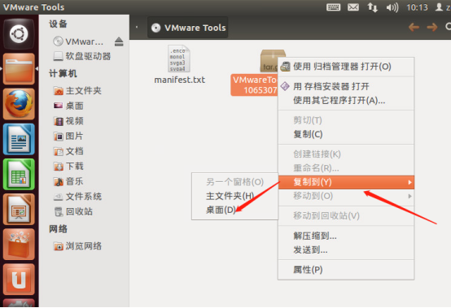This screenshot has height=308, width=451.
Task: Open keyboard input indicator in top panel
Action: 333,7
